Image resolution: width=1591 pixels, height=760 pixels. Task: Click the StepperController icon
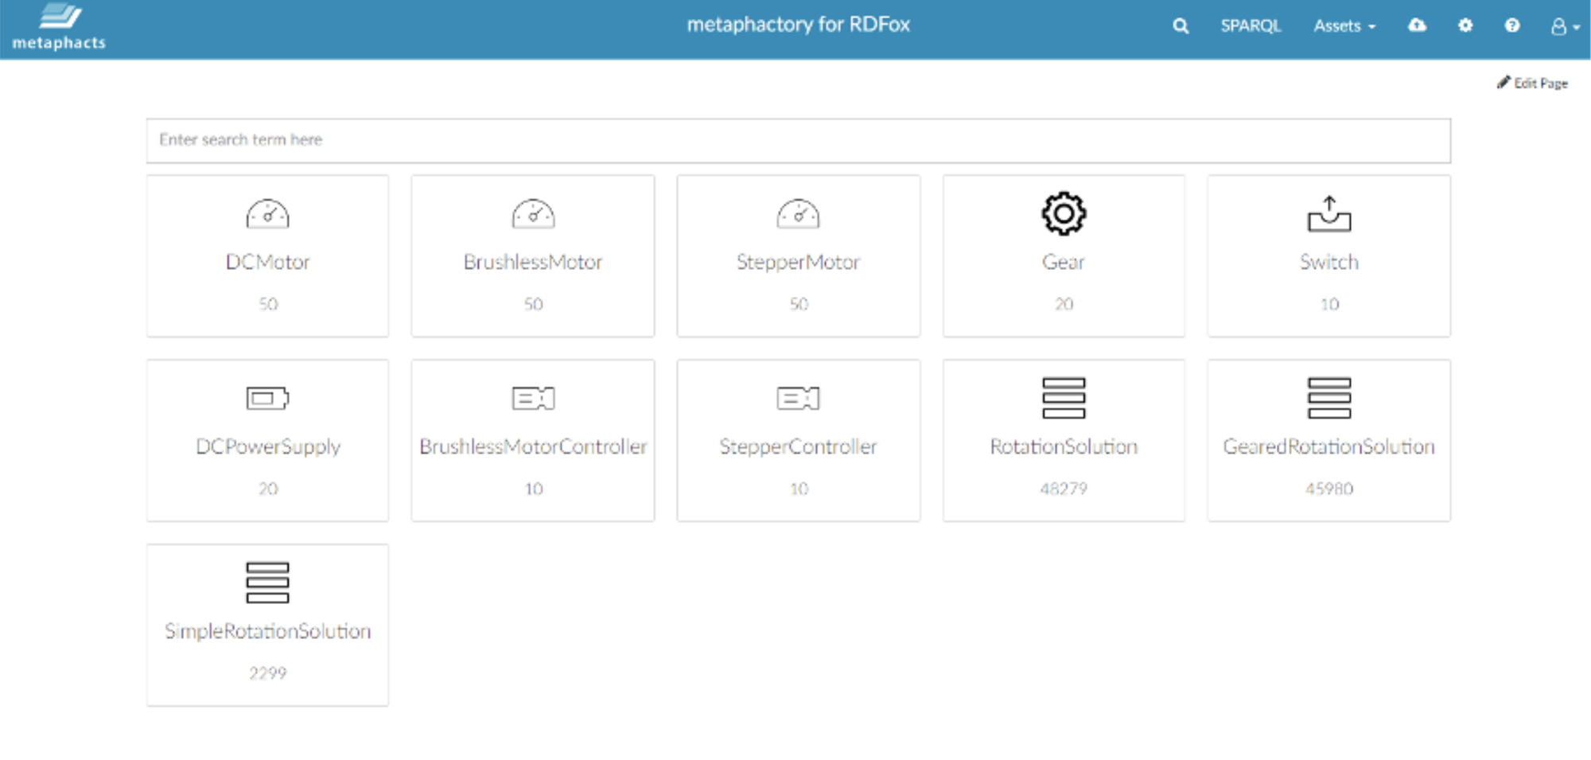point(798,398)
